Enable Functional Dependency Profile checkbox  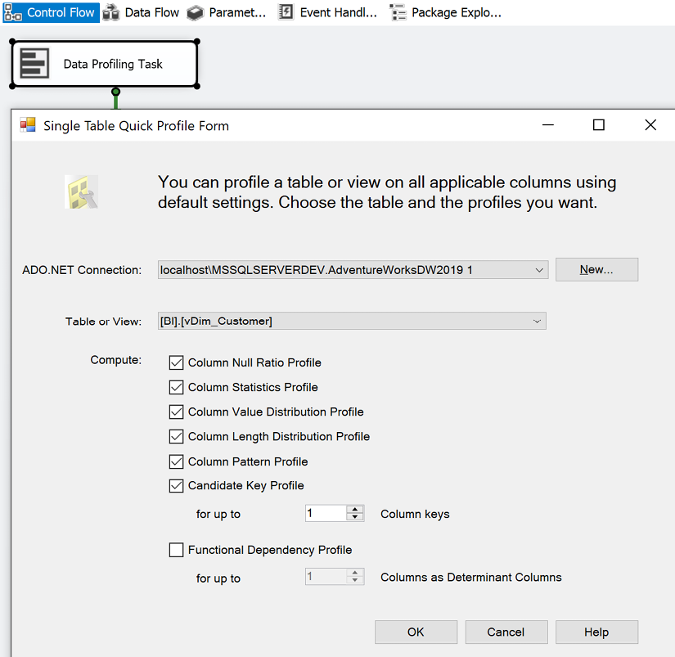point(176,550)
